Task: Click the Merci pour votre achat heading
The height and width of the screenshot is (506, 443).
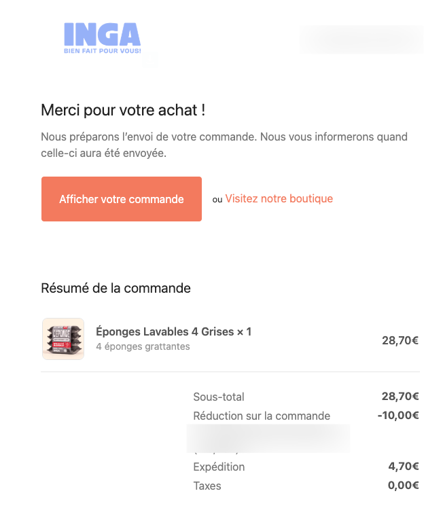Action: [123, 109]
